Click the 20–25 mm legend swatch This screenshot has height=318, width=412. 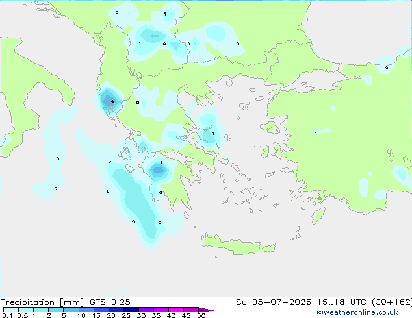116,310
